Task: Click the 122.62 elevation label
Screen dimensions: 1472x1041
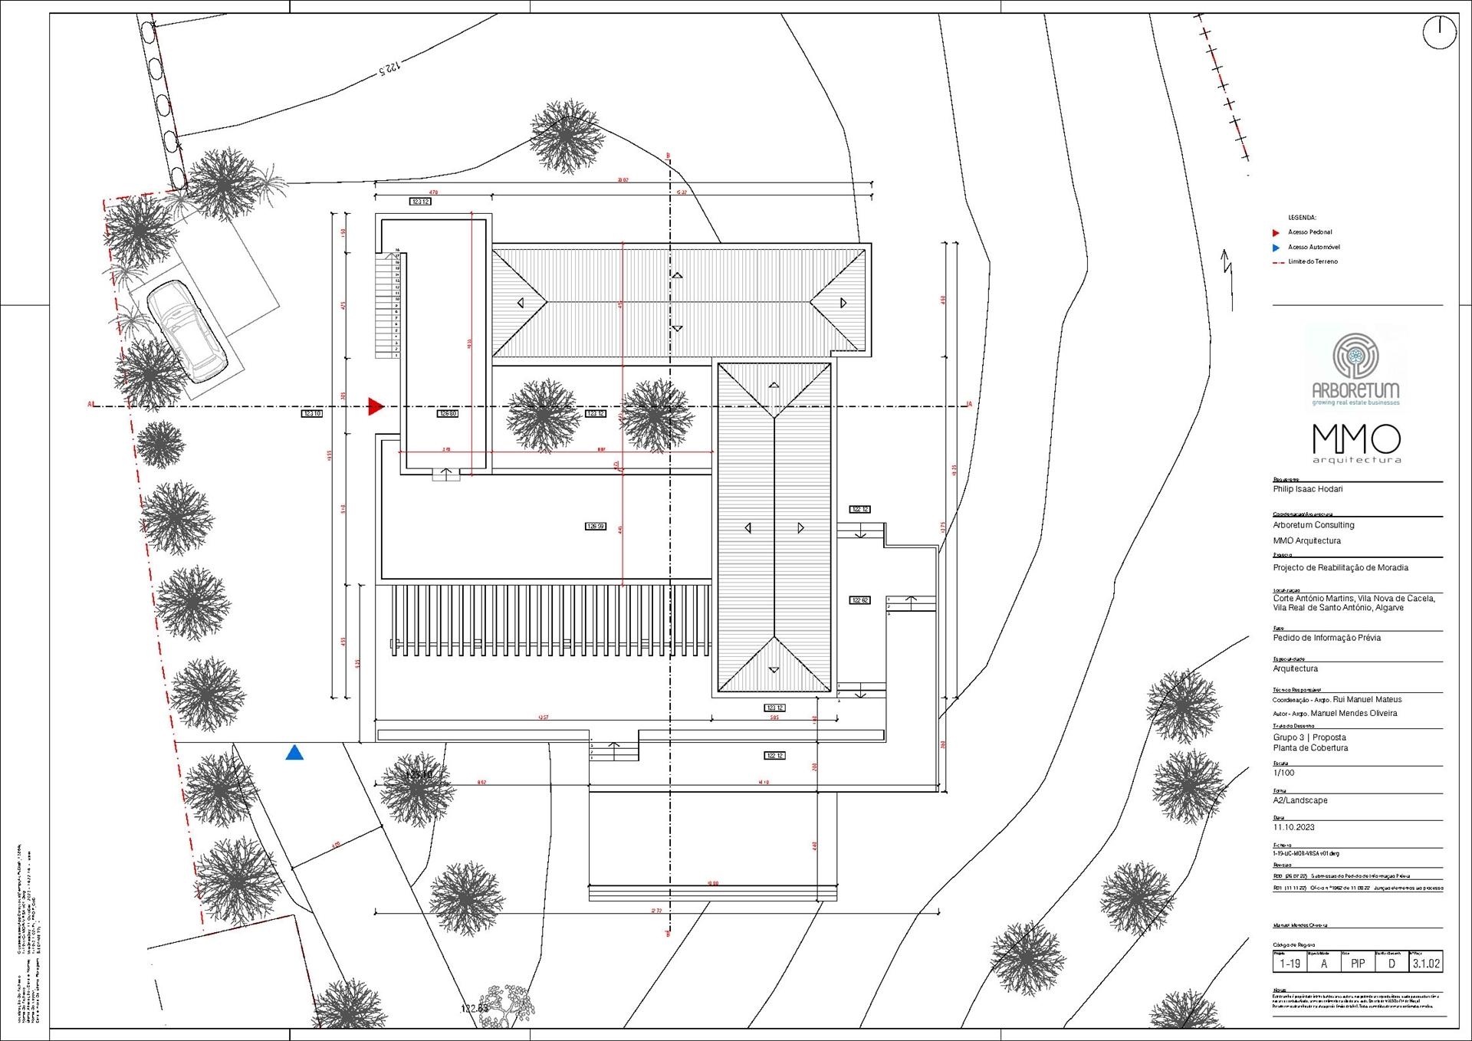Action: point(859,601)
